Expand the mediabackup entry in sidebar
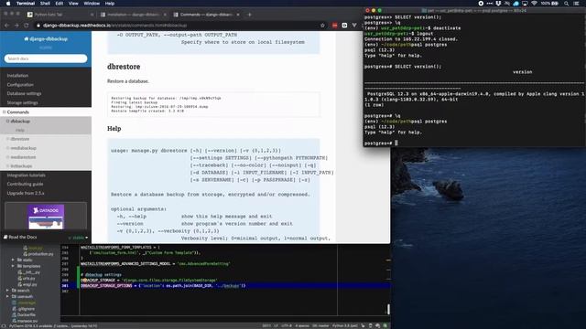Screen dimensions: 586x329 coord(8,148)
